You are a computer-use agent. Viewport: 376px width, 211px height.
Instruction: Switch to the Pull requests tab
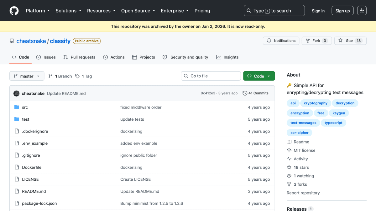(79, 57)
